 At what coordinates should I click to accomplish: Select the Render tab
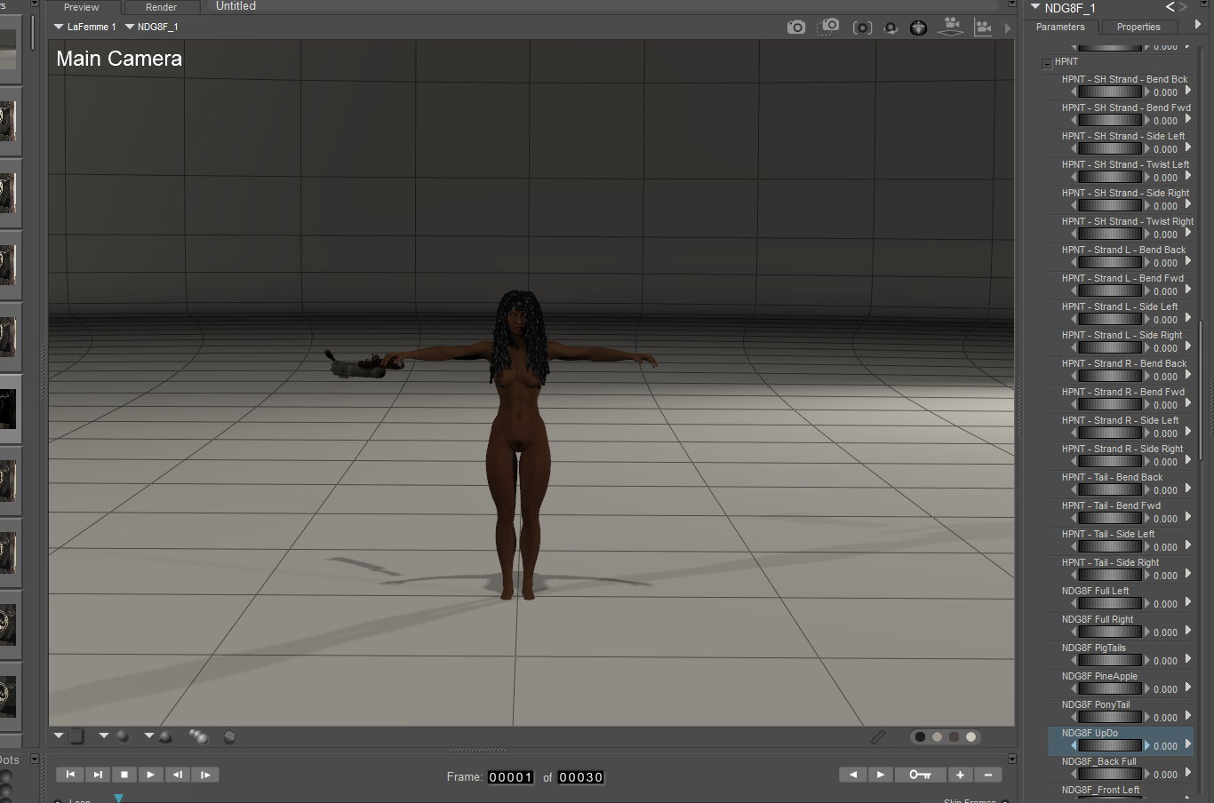tap(162, 7)
